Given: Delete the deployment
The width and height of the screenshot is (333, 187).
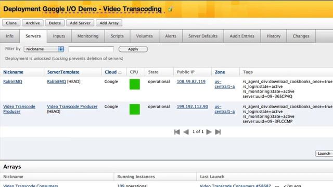Looking at the screenshot, I should (x=55, y=23).
